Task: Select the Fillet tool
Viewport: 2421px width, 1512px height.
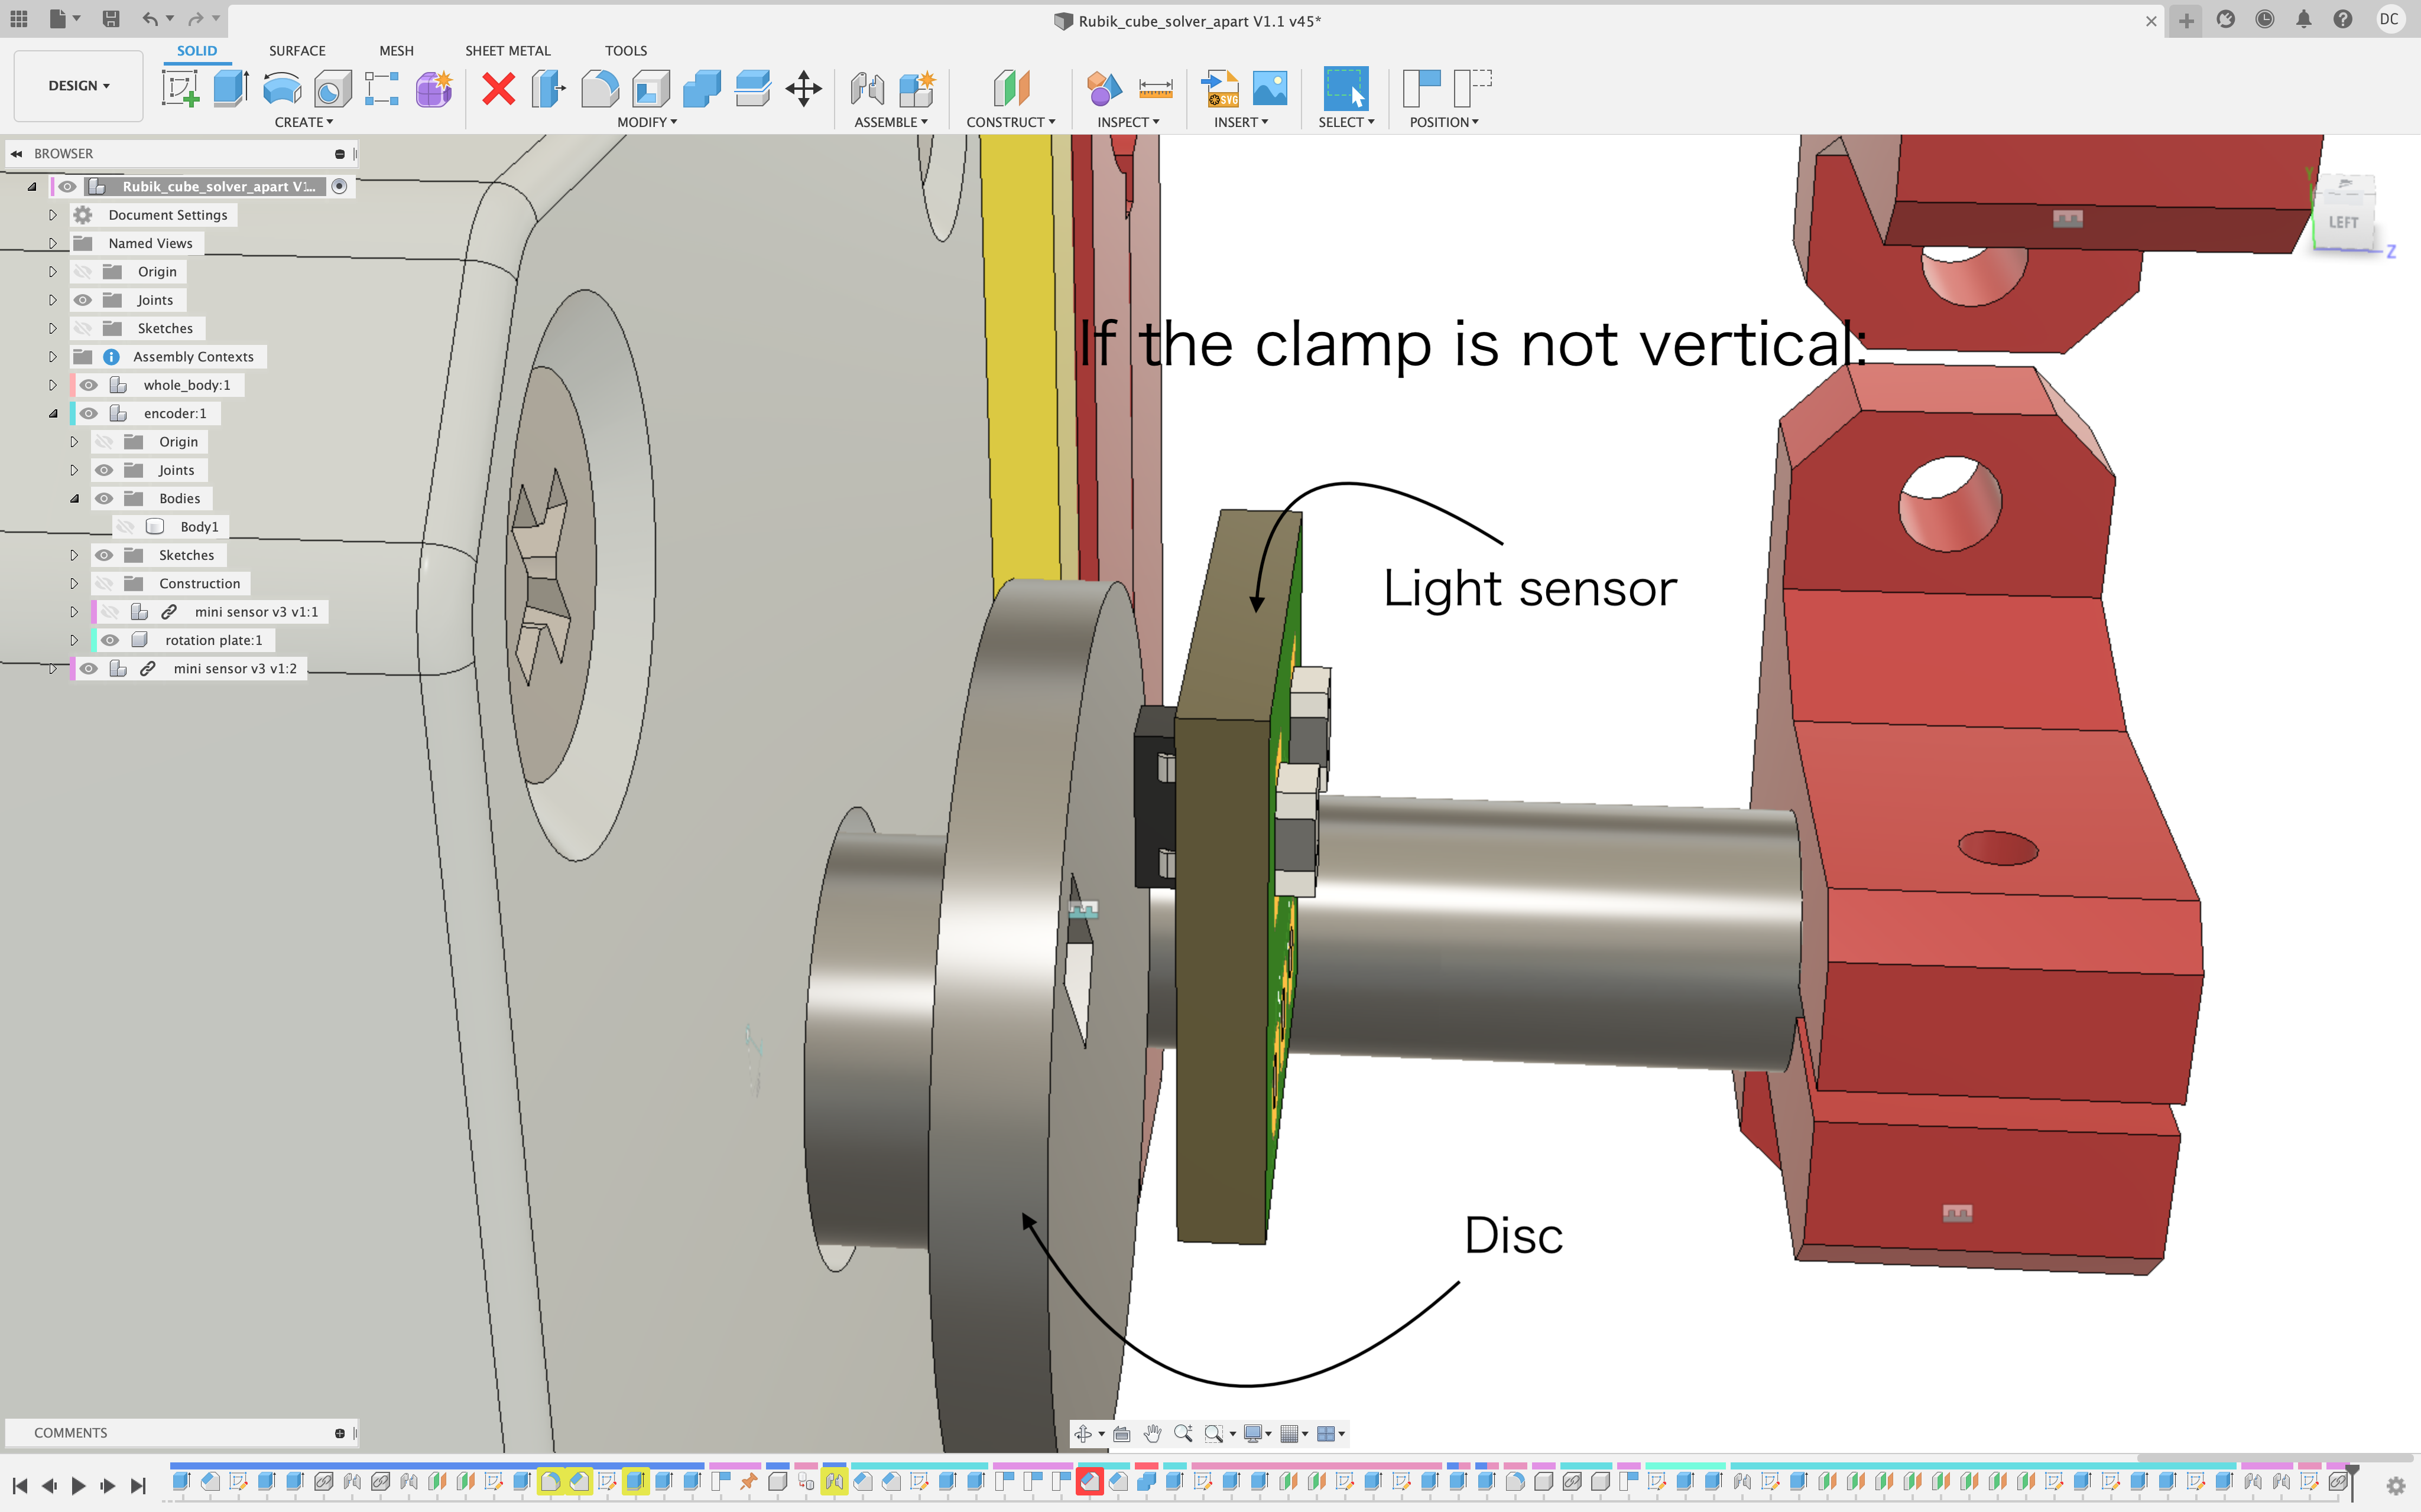Action: [x=599, y=88]
